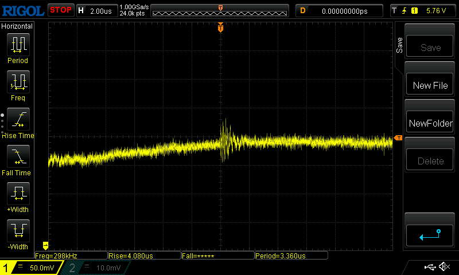The width and height of the screenshot is (459, 275).
Task: Select the Rise Time measurement icon
Action: tap(18, 119)
